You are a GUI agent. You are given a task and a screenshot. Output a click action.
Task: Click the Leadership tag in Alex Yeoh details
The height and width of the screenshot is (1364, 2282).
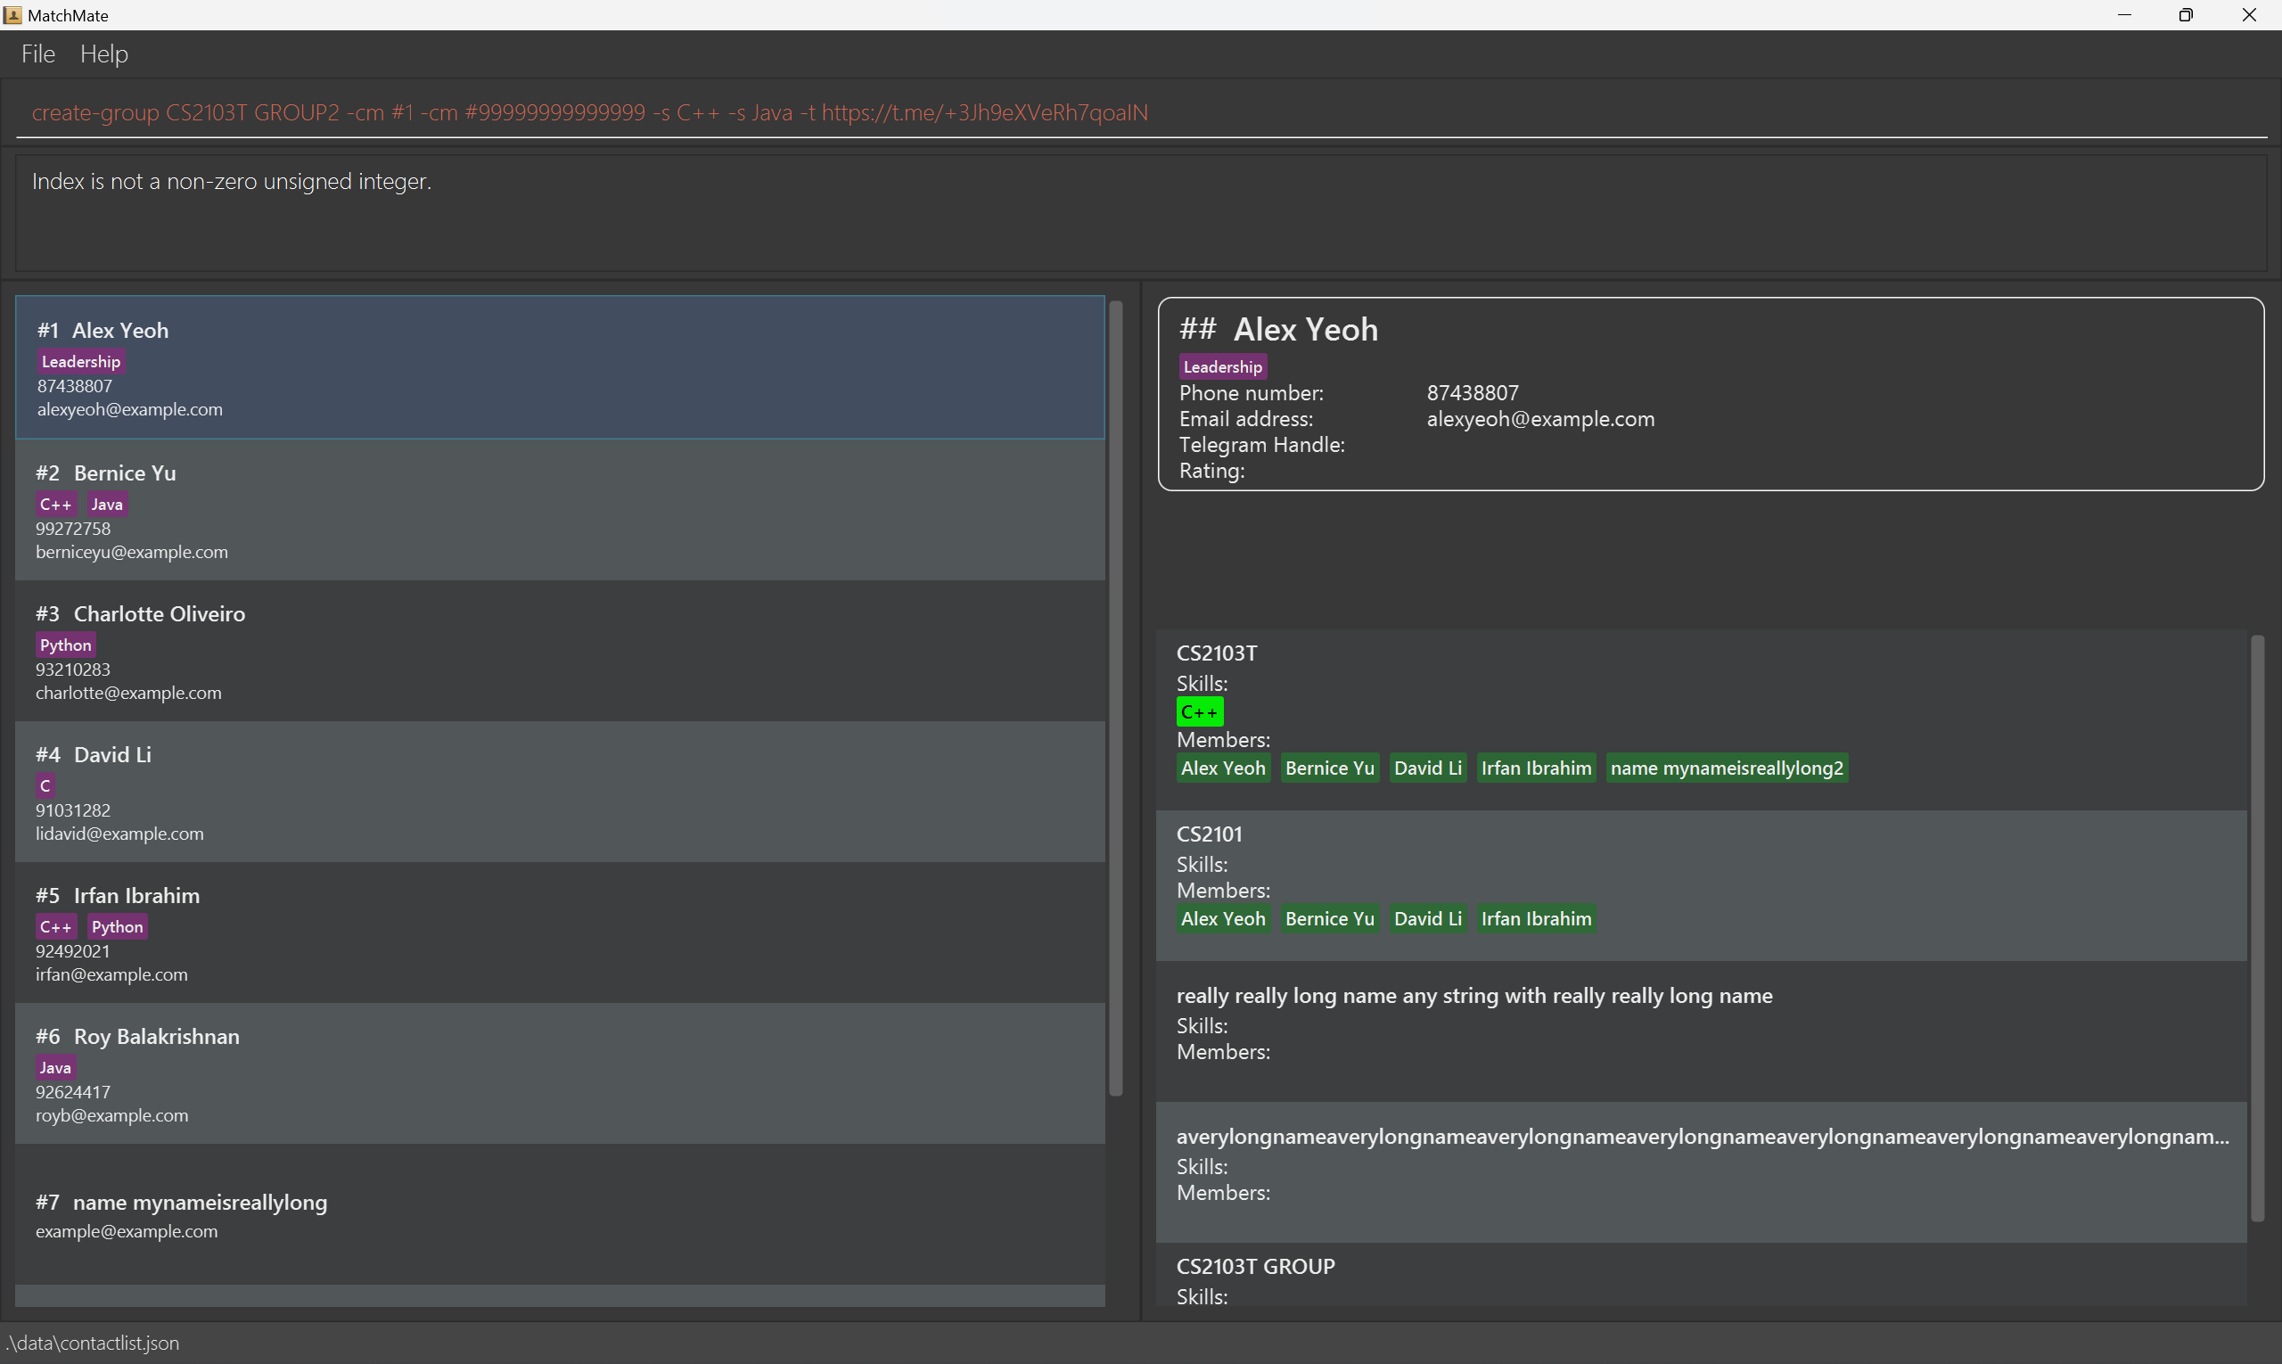click(1222, 366)
